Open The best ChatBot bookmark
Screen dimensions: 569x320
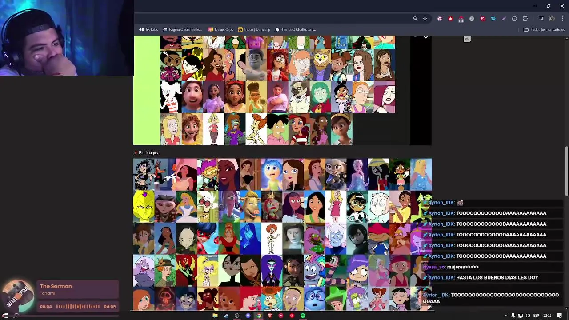tap(295, 30)
